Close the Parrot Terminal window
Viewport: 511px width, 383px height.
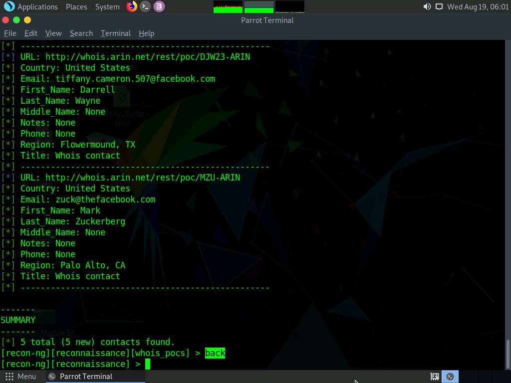point(5,20)
